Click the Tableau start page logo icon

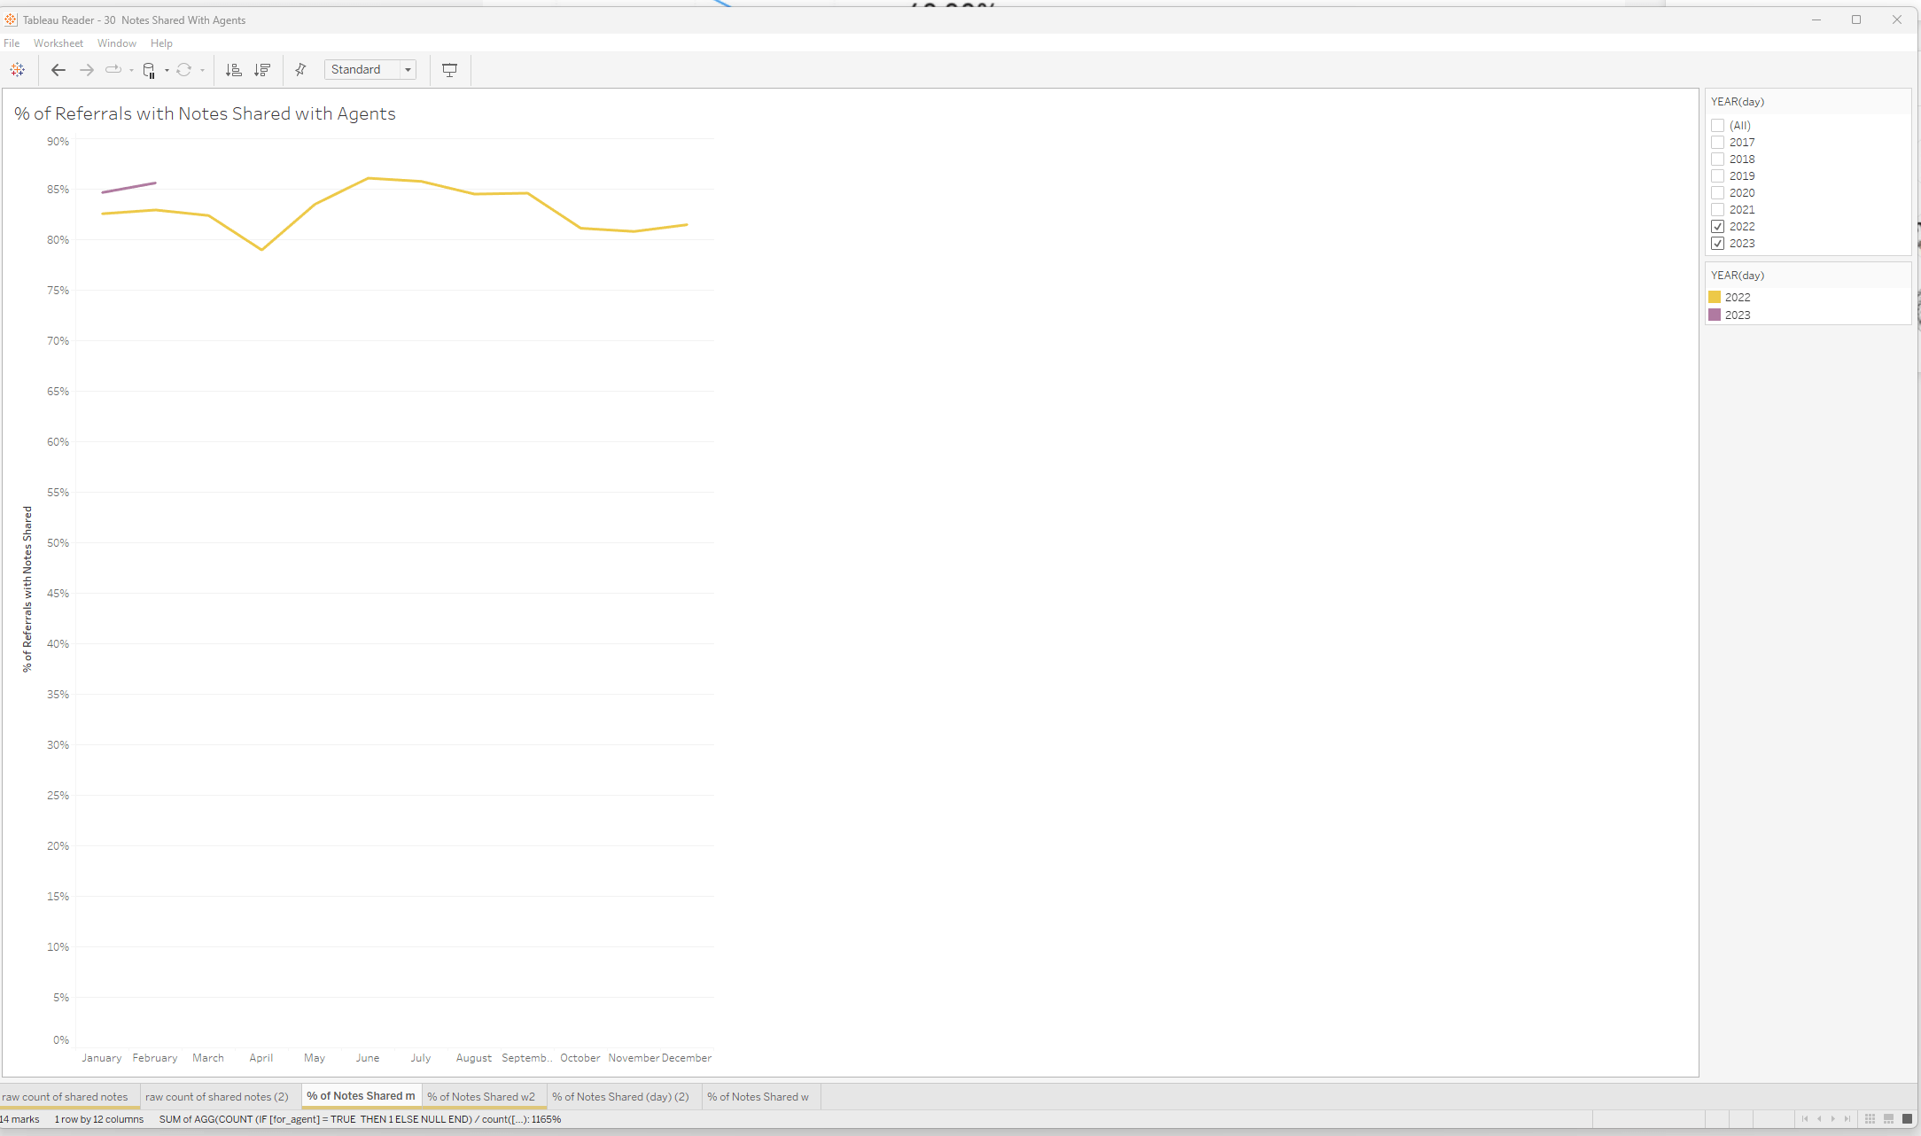click(x=18, y=70)
